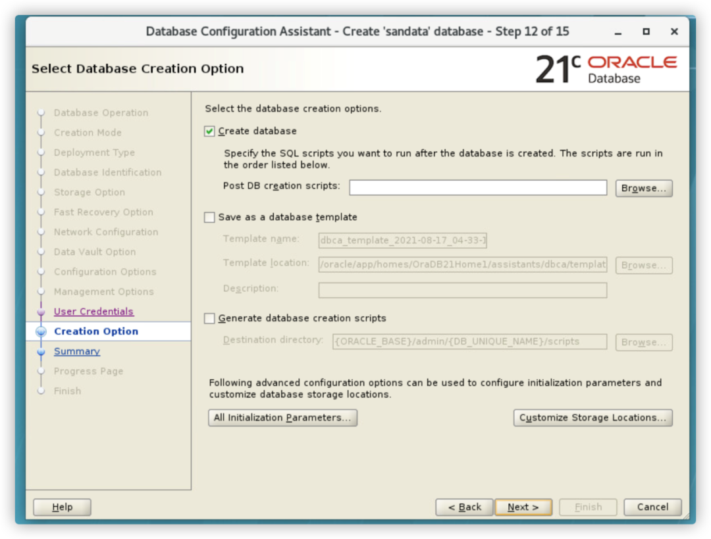Click the 'Progress Page' step text
Screen dimensions: 711x539
pyautogui.click(x=88, y=371)
